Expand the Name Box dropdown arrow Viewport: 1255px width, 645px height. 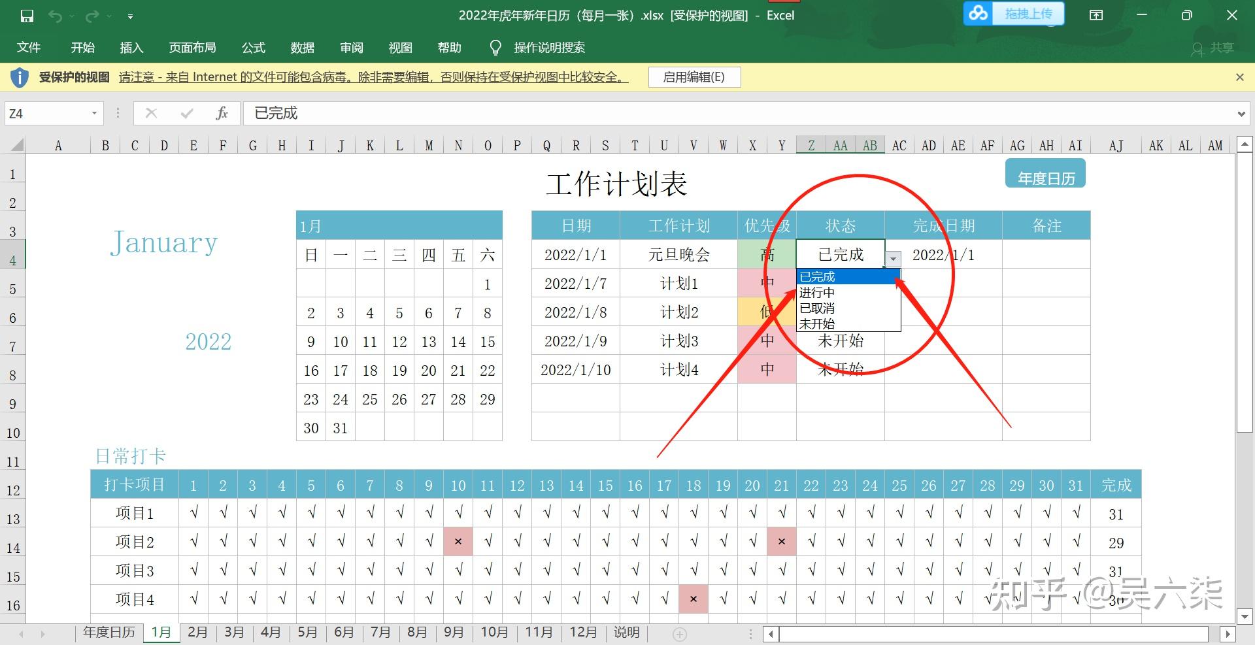click(x=94, y=113)
